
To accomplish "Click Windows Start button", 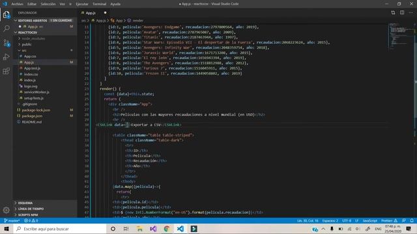I will click(7, 229).
